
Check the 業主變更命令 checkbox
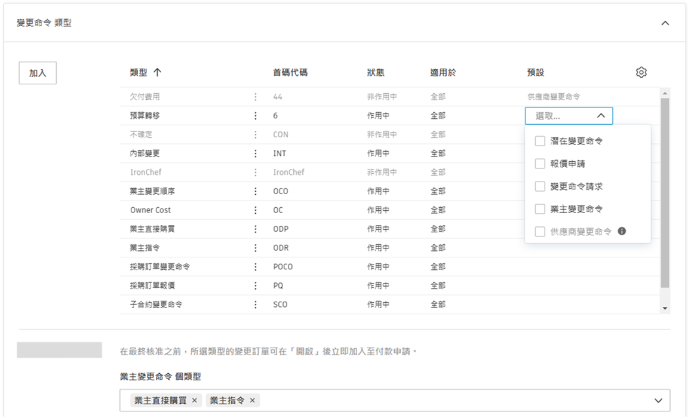coord(539,208)
